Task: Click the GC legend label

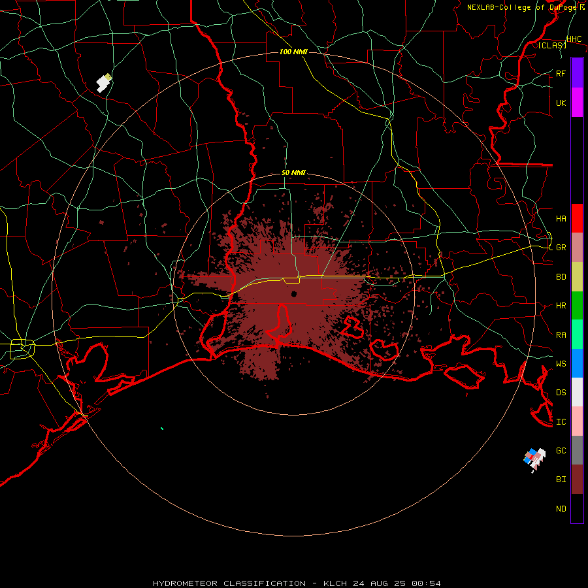Action: coord(561,450)
